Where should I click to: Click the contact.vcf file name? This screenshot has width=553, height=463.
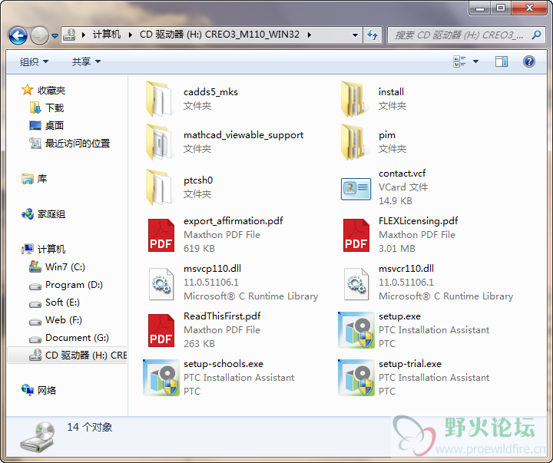[x=402, y=174]
